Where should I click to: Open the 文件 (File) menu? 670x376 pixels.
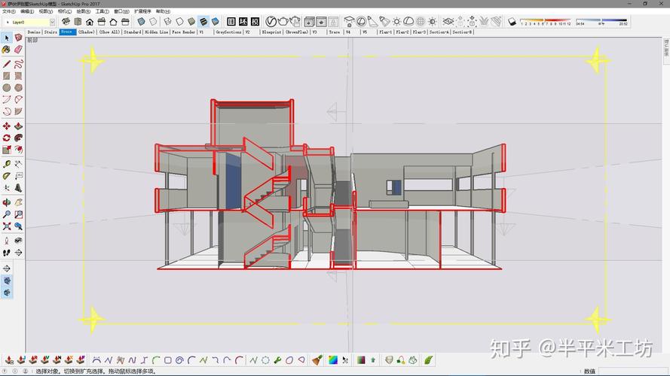[x=9, y=11]
